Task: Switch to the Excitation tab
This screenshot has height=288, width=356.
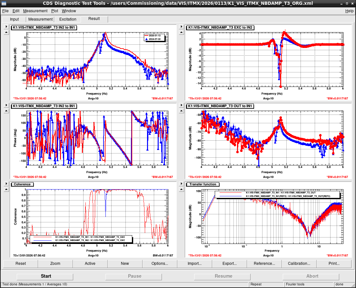Action: 68,19
